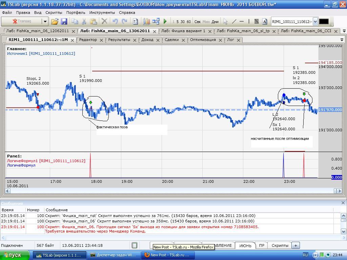Viewport: 347px width, 260px height.
Task: Switch to the 'Оптимизация' tab
Action: click(x=203, y=40)
